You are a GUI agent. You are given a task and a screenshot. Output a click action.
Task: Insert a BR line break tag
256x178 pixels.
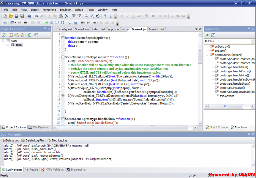[88, 22]
